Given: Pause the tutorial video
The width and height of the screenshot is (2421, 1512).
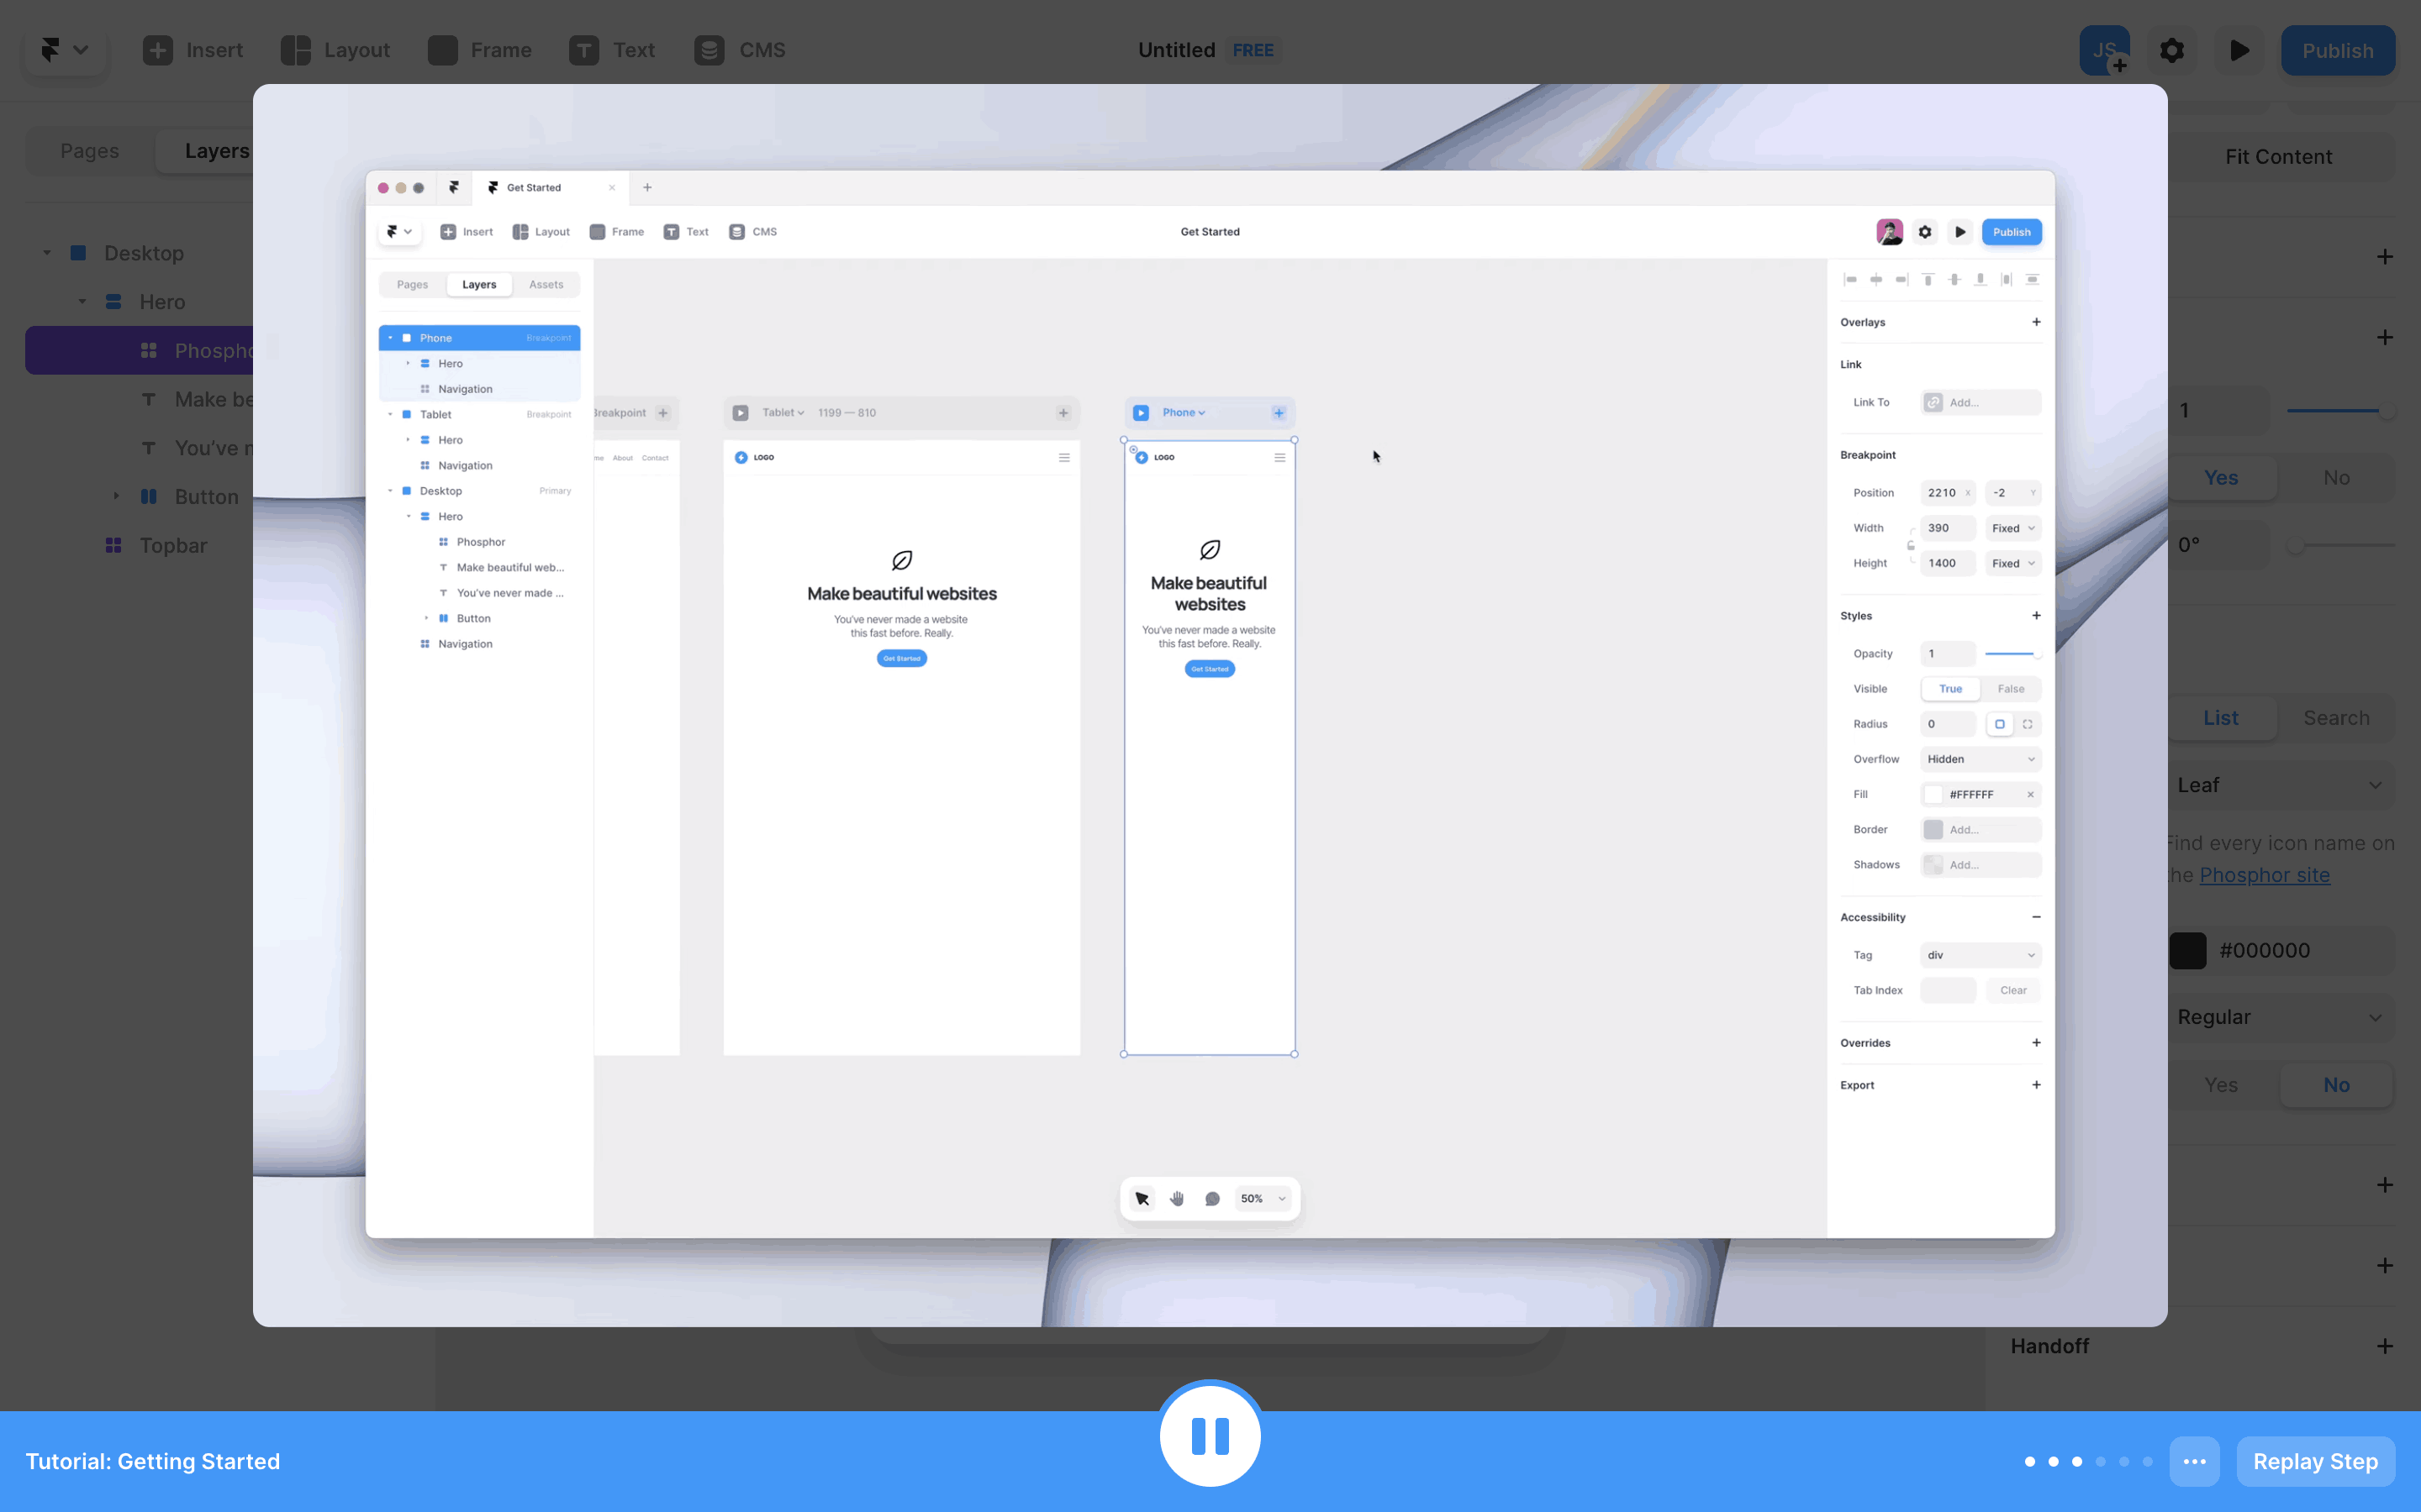Looking at the screenshot, I should (1210, 1435).
